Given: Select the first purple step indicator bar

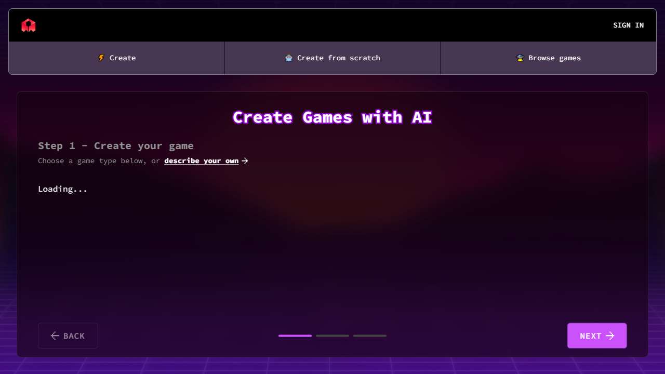Looking at the screenshot, I should pyautogui.click(x=295, y=336).
